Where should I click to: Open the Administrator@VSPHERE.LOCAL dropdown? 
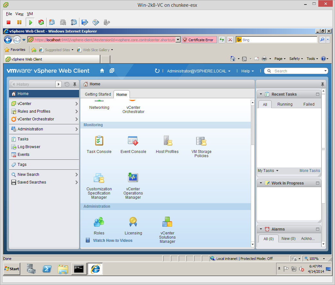point(198,71)
